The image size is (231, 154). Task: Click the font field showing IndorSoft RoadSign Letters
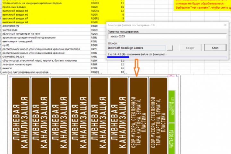(x=137, y=48)
